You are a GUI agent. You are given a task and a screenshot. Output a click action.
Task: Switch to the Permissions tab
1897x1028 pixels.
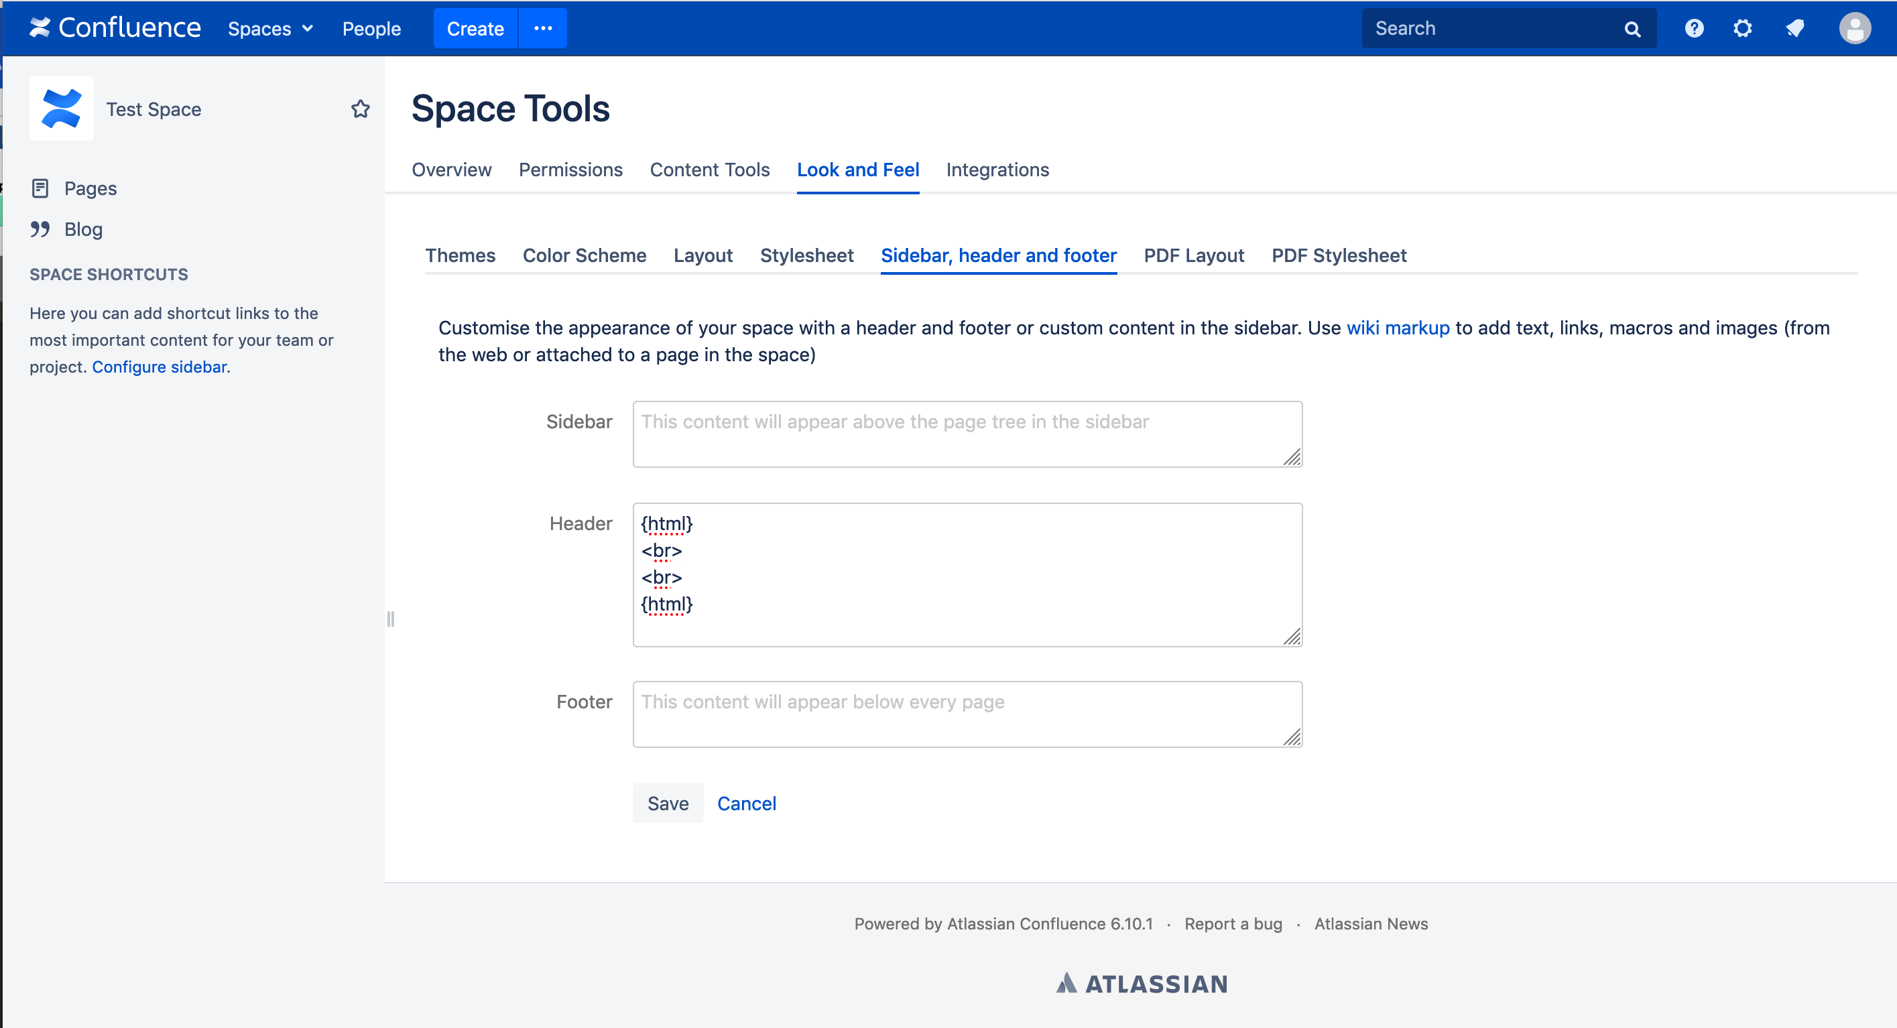click(x=570, y=170)
